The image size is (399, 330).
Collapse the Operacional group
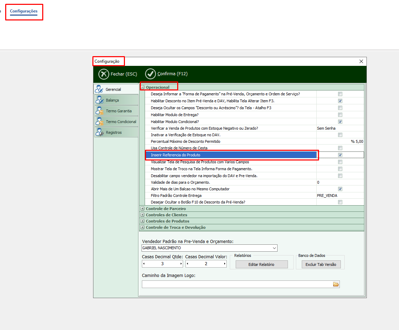pyautogui.click(x=143, y=87)
